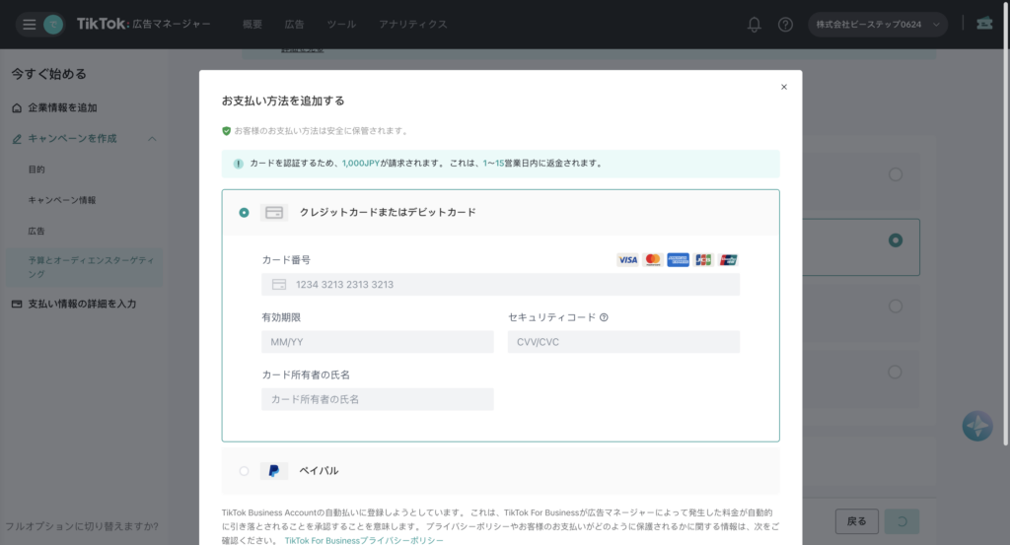Select the fourth radio option behind the dialog
1010x545 pixels.
896,372
